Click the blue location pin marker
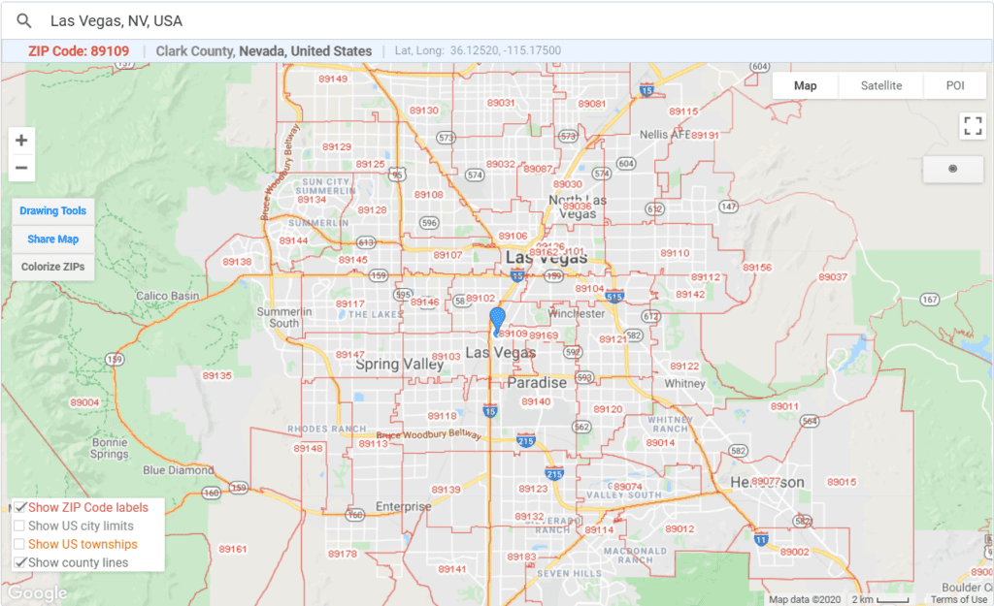Screen dimensions: 994x606 click(x=498, y=319)
